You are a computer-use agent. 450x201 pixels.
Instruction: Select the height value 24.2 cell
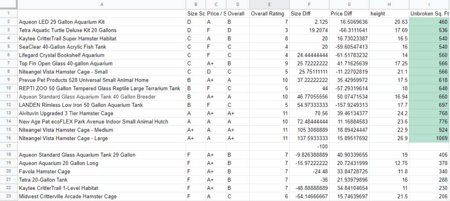[x=389, y=113]
